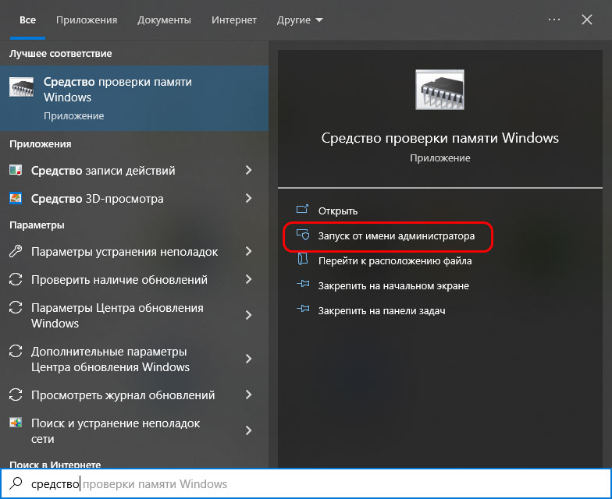
Task: Open the Приложения tab
Action: pyautogui.click(x=86, y=20)
